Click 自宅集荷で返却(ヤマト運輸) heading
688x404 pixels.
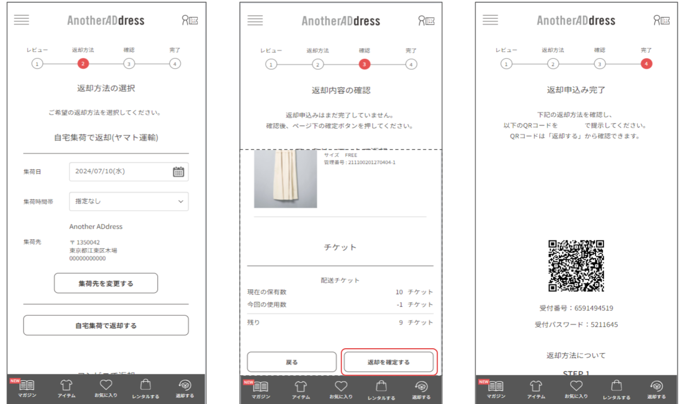106,137
